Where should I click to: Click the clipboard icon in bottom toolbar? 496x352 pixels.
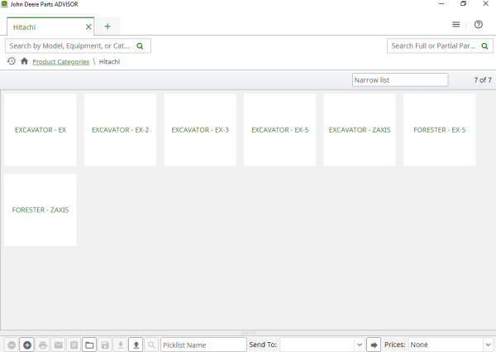click(x=74, y=345)
